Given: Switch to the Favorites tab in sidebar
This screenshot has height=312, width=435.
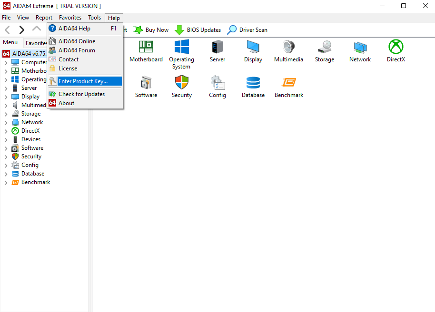Looking at the screenshot, I should [x=36, y=43].
